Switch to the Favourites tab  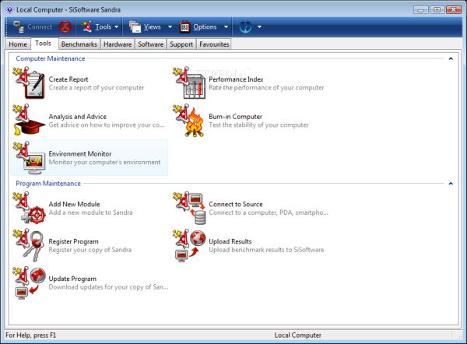[214, 44]
